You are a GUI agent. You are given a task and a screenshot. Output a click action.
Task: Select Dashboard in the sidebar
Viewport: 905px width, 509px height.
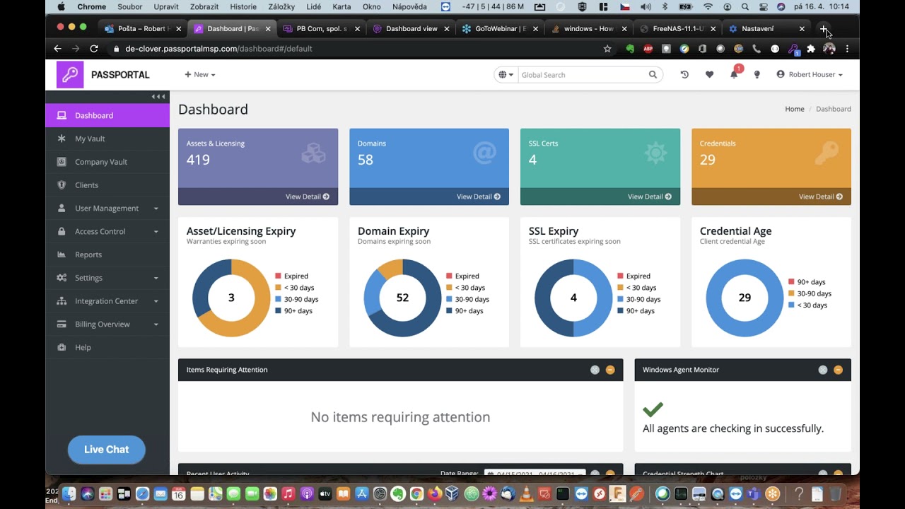[x=107, y=115]
